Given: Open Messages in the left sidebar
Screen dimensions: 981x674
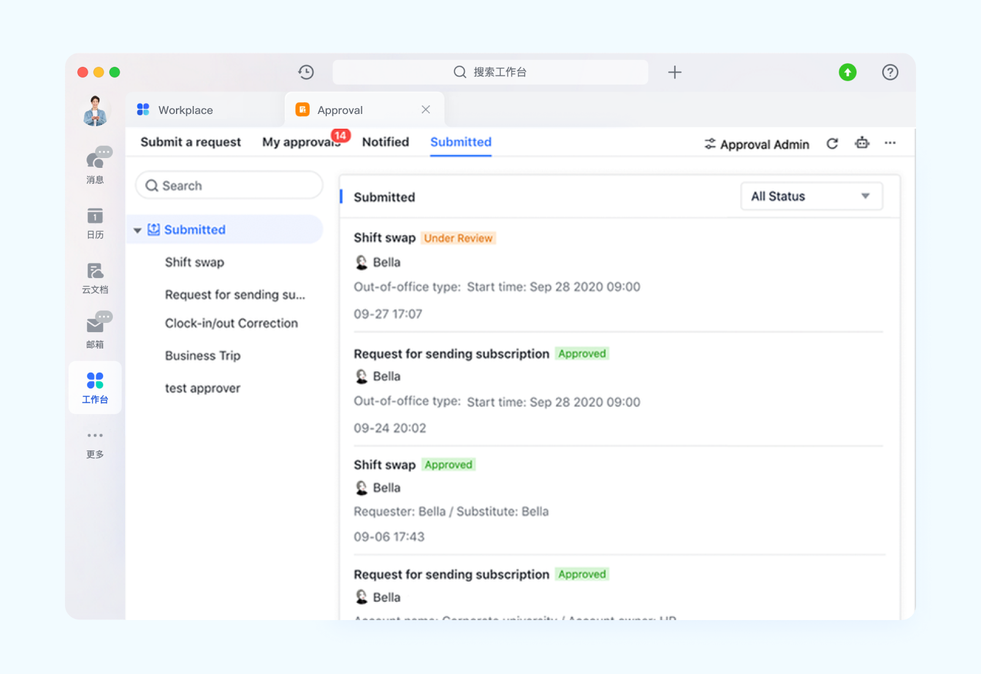Looking at the screenshot, I should (95, 165).
